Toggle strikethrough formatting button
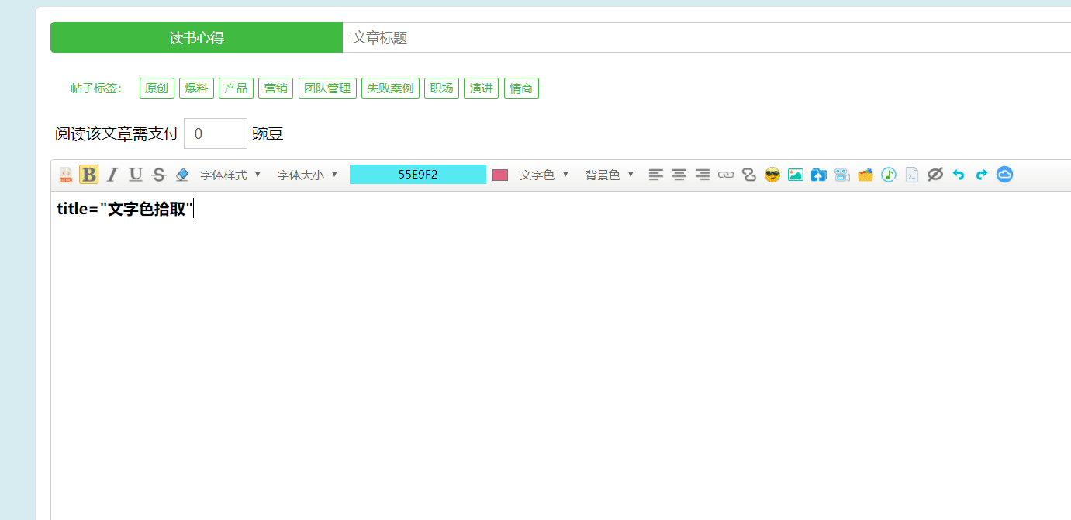The width and height of the screenshot is (1071, 520). click(x=159, y=175)
